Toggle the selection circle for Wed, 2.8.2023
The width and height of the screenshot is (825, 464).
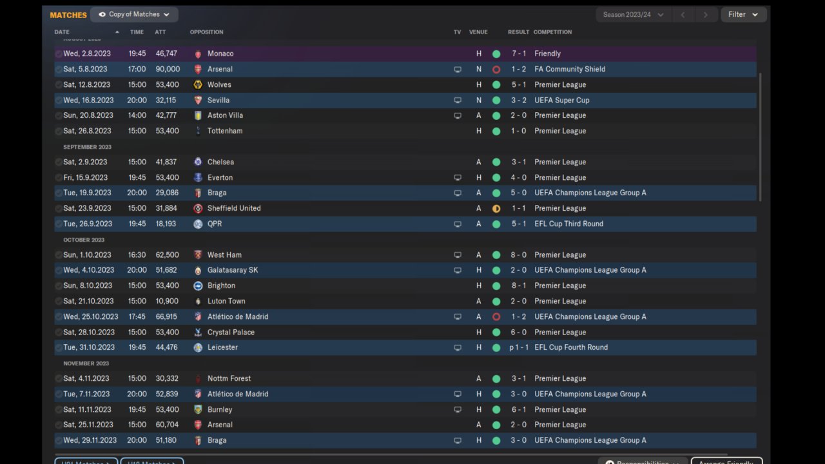[x=59, y=53]
